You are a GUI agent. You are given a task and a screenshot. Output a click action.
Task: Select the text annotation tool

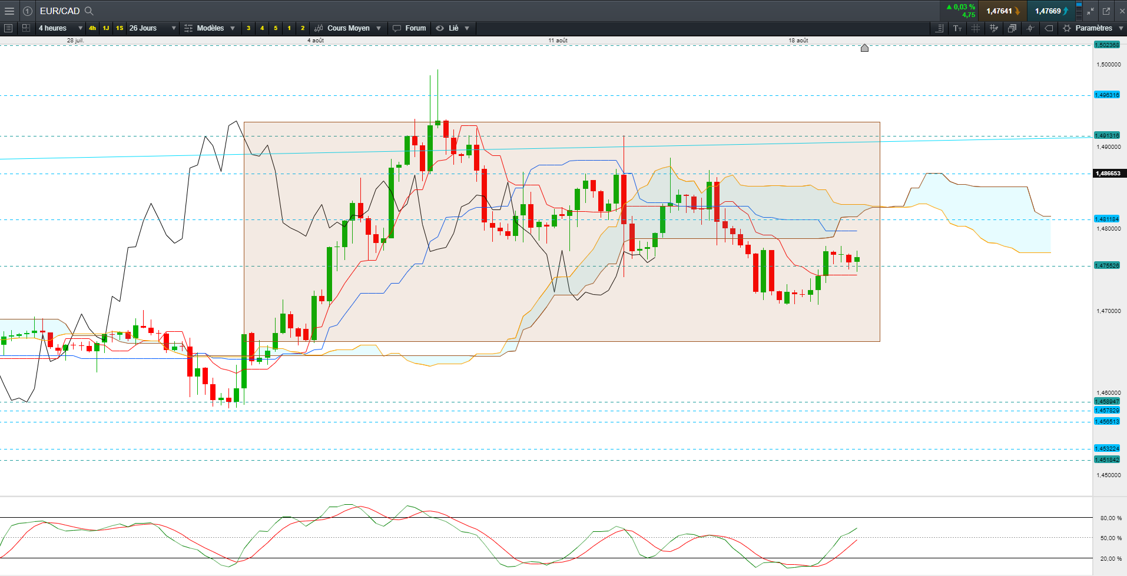[957, 28]
